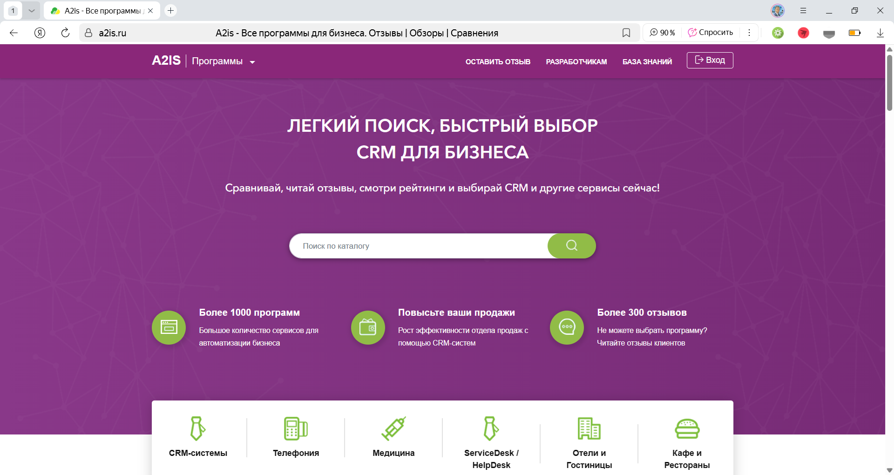Screen dimensions: 894x475
Task: Go to БАЗА ЗНАНИЙ section
Action: (647, 61)
